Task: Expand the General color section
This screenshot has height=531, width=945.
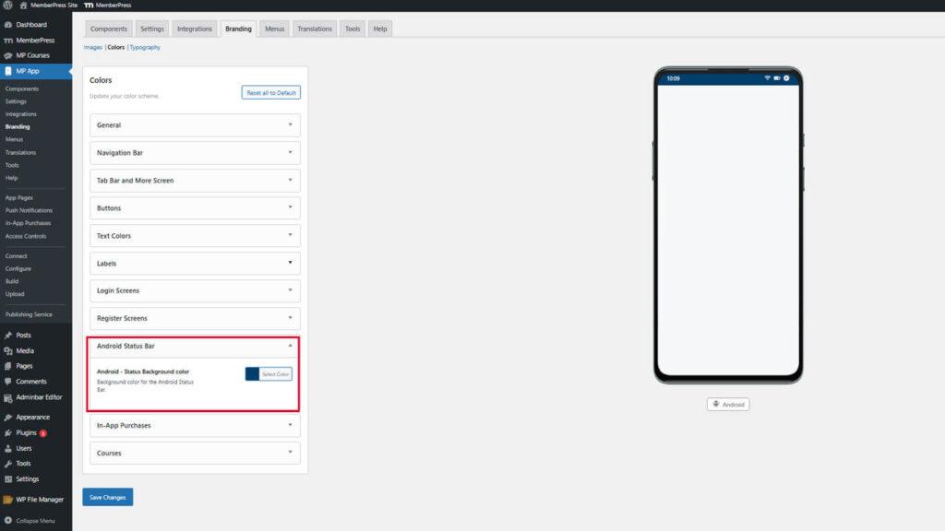Action: 194,125
